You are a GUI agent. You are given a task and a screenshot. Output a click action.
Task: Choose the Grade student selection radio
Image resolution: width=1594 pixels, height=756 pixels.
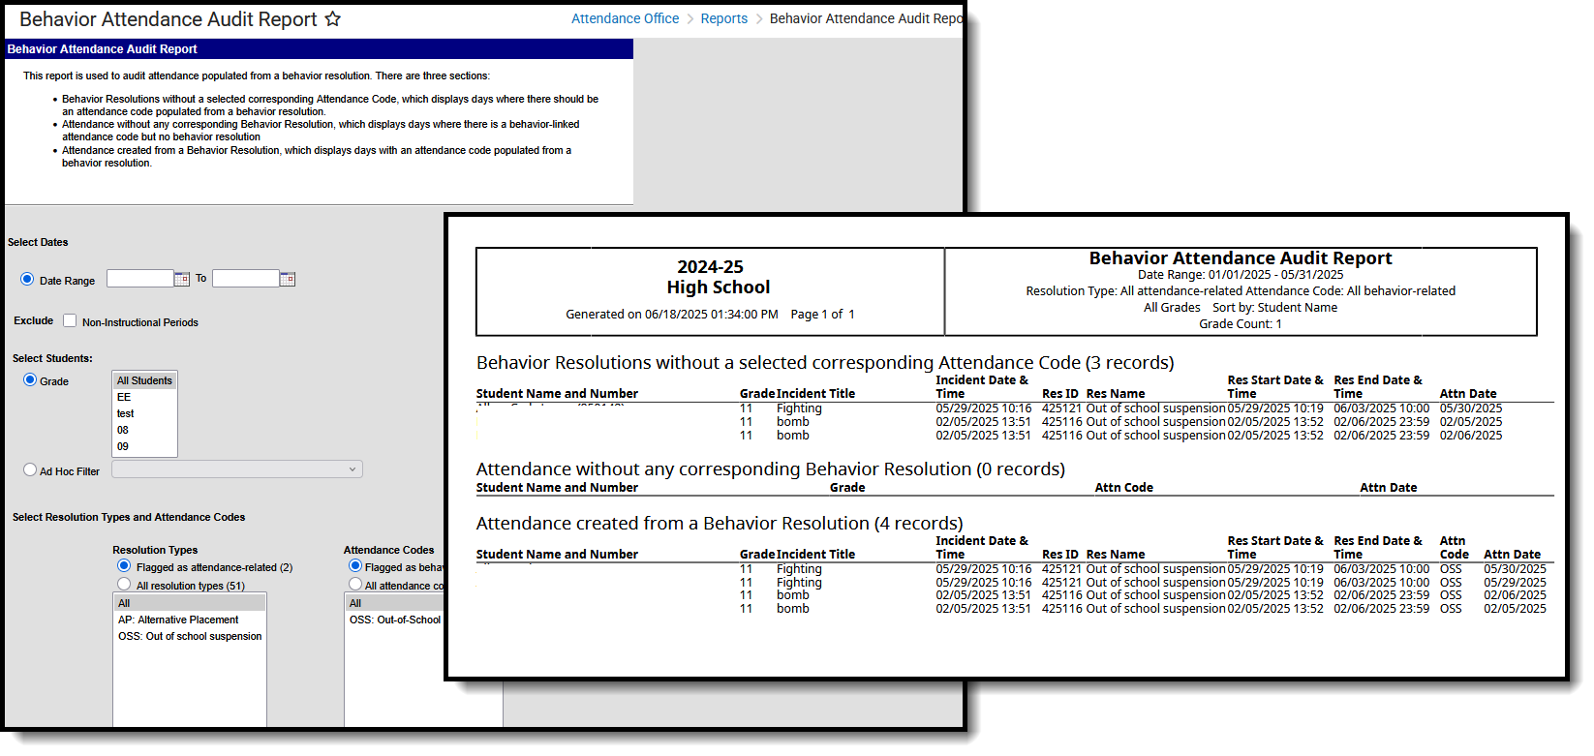click(x=30, y=379)
